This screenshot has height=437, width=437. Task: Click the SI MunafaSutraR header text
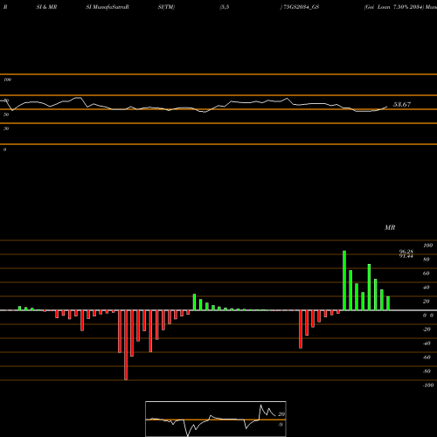pyautogui.click(x=108, y=7)
